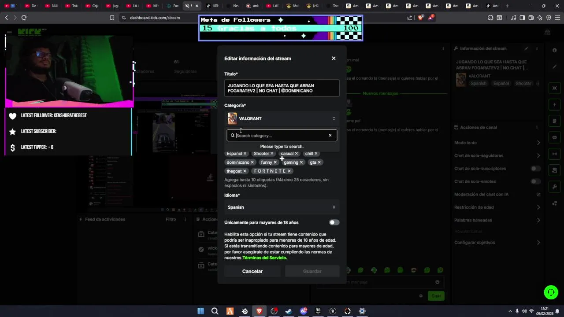
Task: Click the share page icon in address bar
Action: coord(410,18)
